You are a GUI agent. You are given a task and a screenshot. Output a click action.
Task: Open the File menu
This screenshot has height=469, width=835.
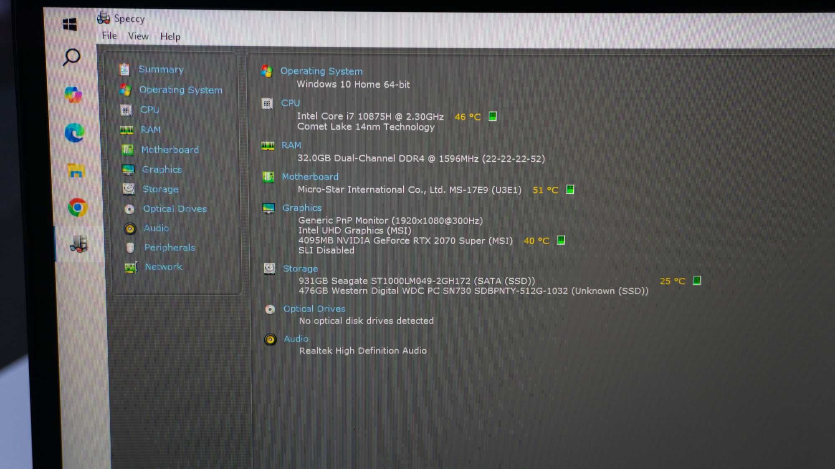109,35
